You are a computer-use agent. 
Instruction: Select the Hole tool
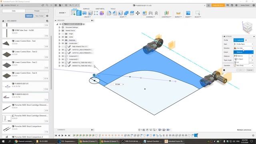pyautogui.click(x=90, y=13)
